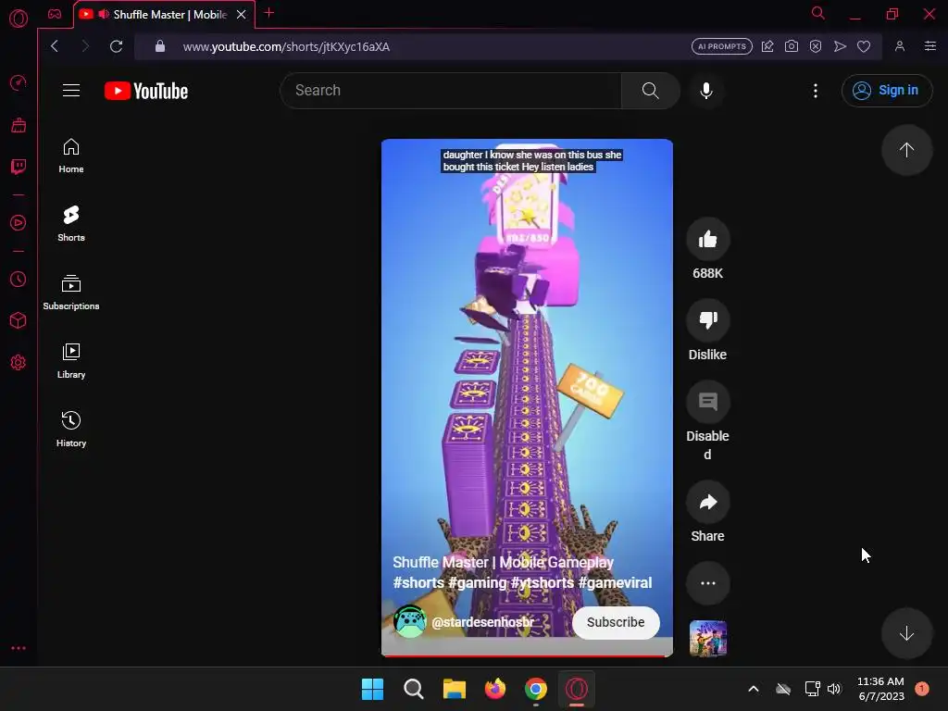Viewport: 948px width, 711px height.
Task: Open more actions ellipsis beside video
Action: 707,583
